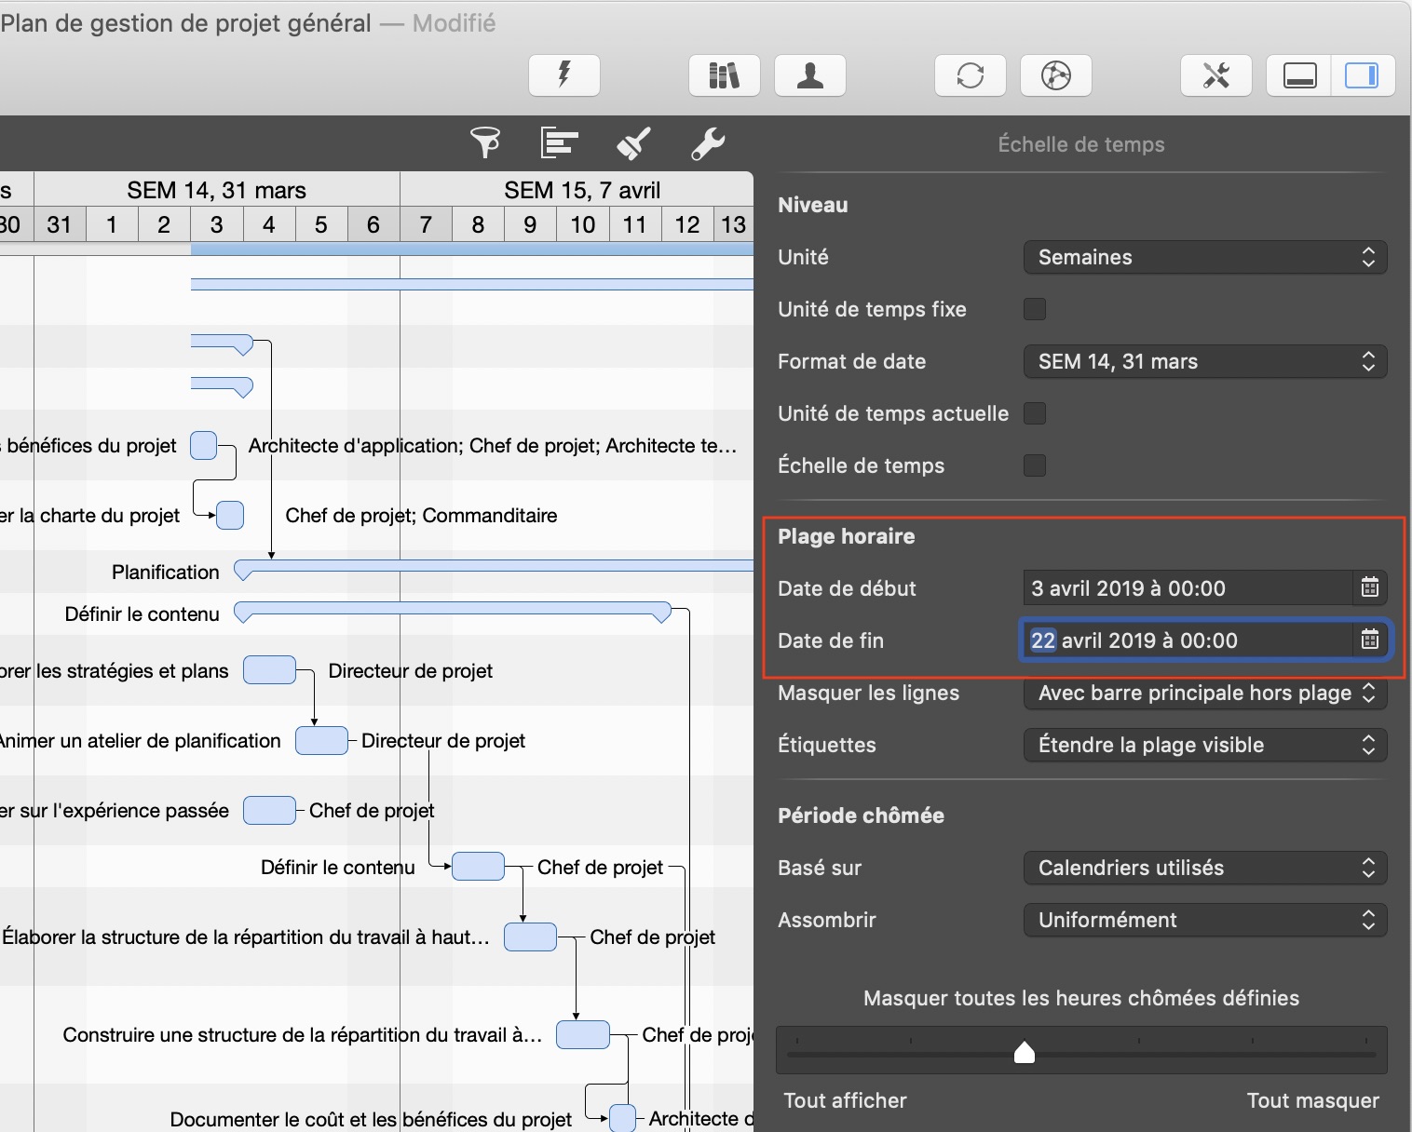
Task: Click the lightning bolt toolbar button
Action: [563, 75]
